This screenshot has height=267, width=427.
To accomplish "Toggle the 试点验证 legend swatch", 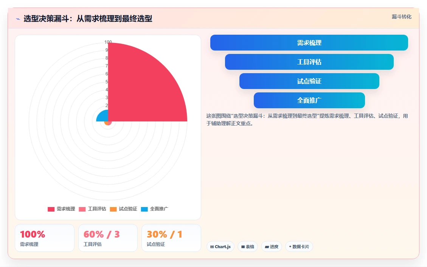I will coord(113,209).
